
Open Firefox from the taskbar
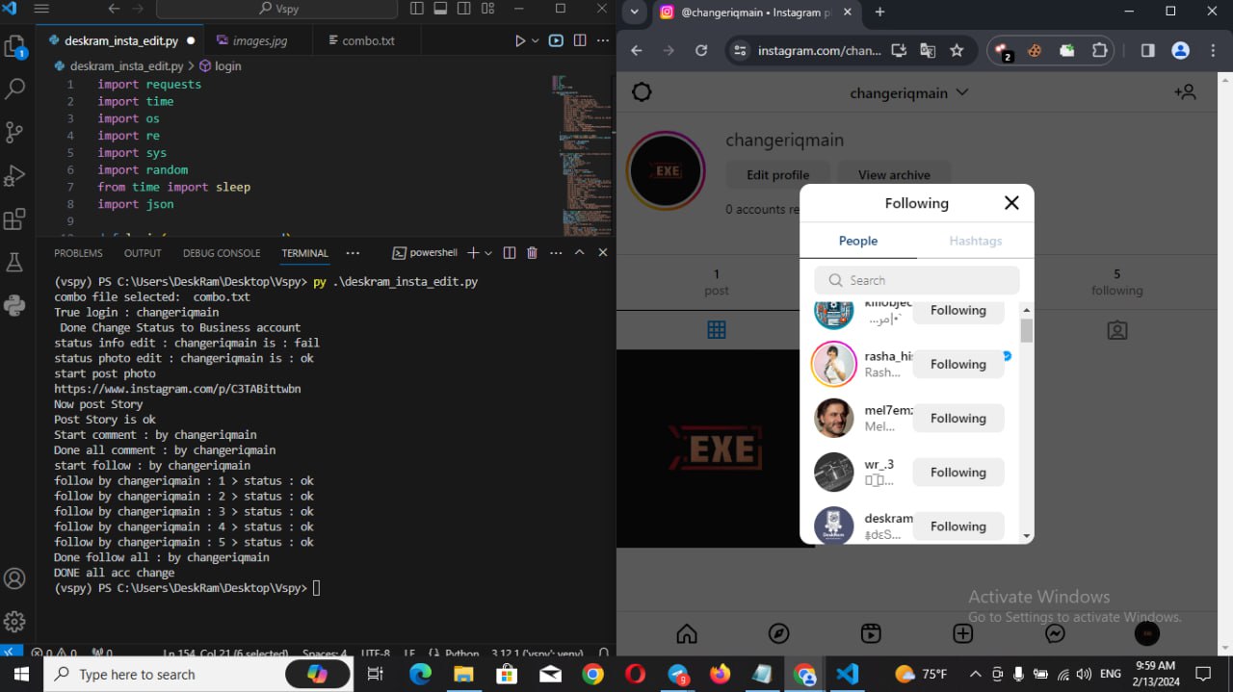(x=720, y=674)
